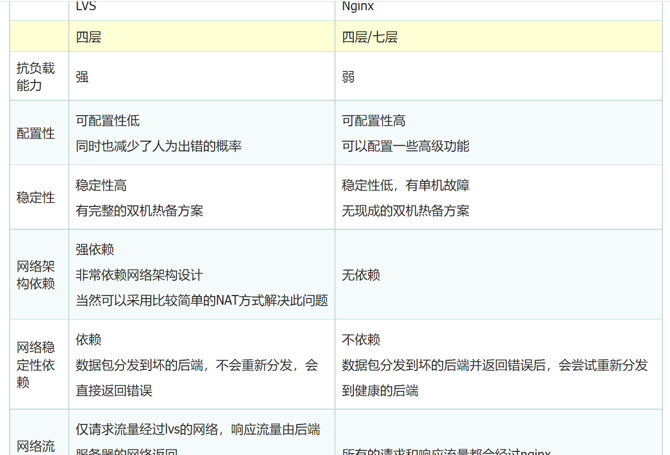Select the text '有完整的双机热备方案'
670x455 pixels.
pyautogui.click(x=139, y=211)
